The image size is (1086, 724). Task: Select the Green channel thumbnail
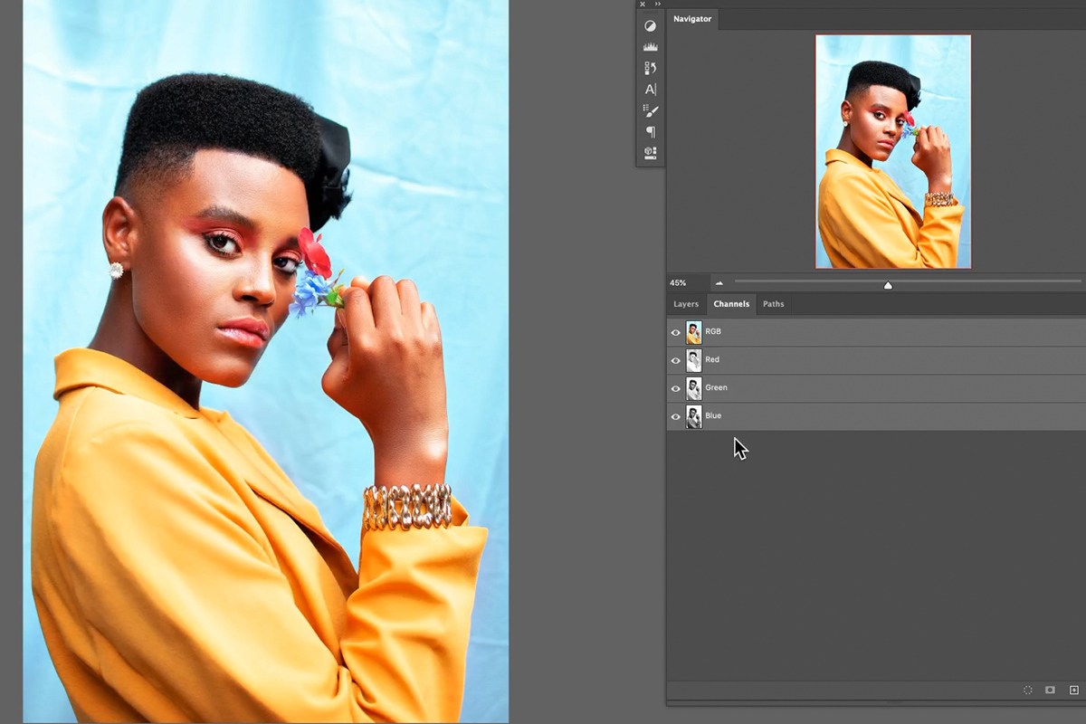693,388
